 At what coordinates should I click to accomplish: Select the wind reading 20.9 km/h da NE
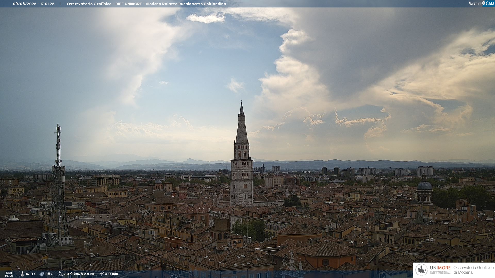point(80,274)
